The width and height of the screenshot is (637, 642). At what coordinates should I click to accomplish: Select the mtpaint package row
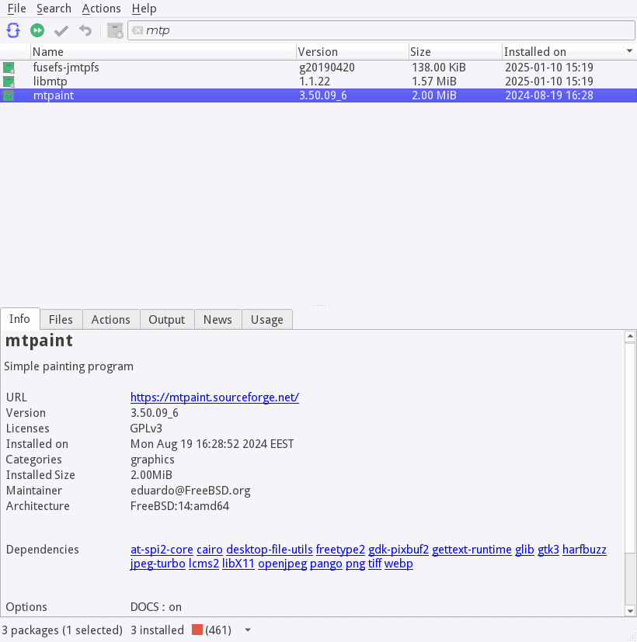[318, 95]
